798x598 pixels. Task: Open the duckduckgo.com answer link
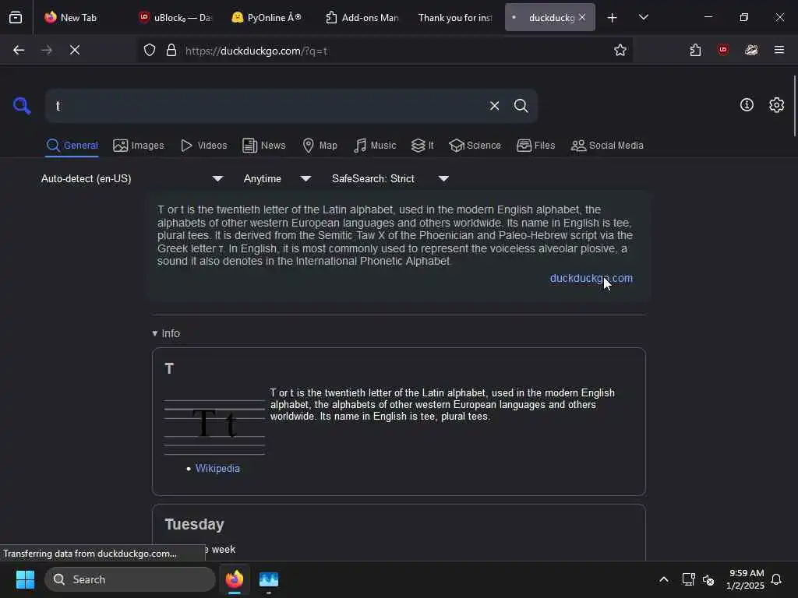click(x=591, y=278)
